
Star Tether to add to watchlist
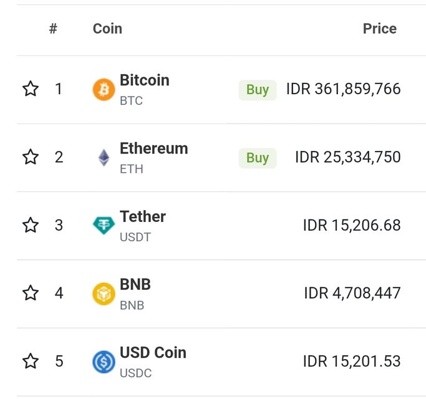tap(31, 225)
